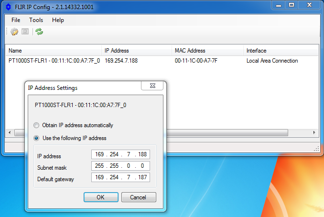
Task: Click the Default gateway input field
Action: click(x=120, y=177)
